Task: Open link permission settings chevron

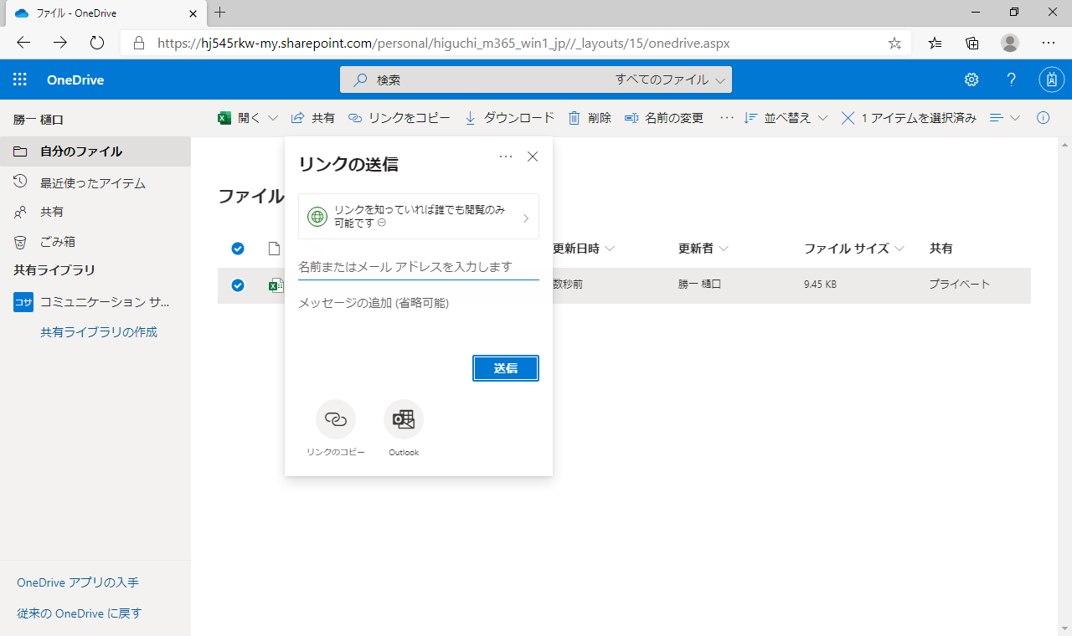Action: 526,218
